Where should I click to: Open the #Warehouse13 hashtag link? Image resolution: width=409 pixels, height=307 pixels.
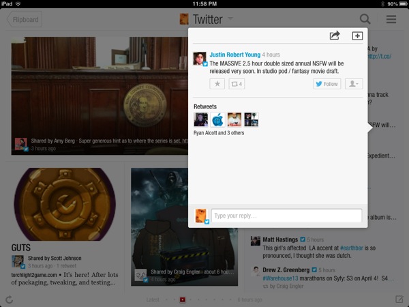[x=280, y=278]
